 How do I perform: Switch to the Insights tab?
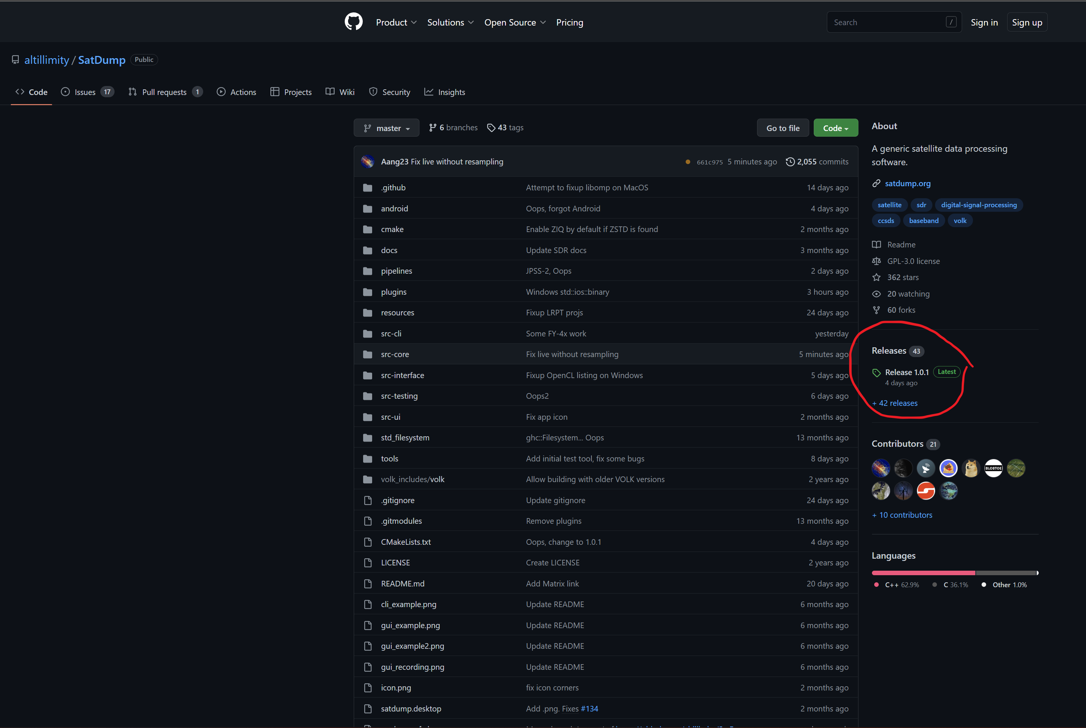pos(445,92)
